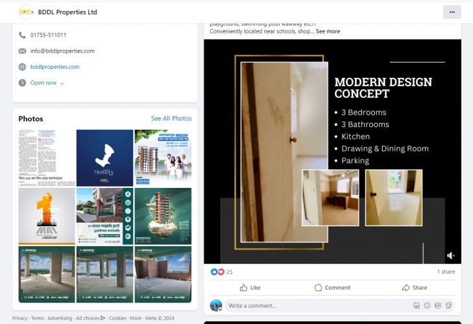The image size is (473, 324).
Task: Click the Like reaction icon beside 25
Action: click(214, 272)
